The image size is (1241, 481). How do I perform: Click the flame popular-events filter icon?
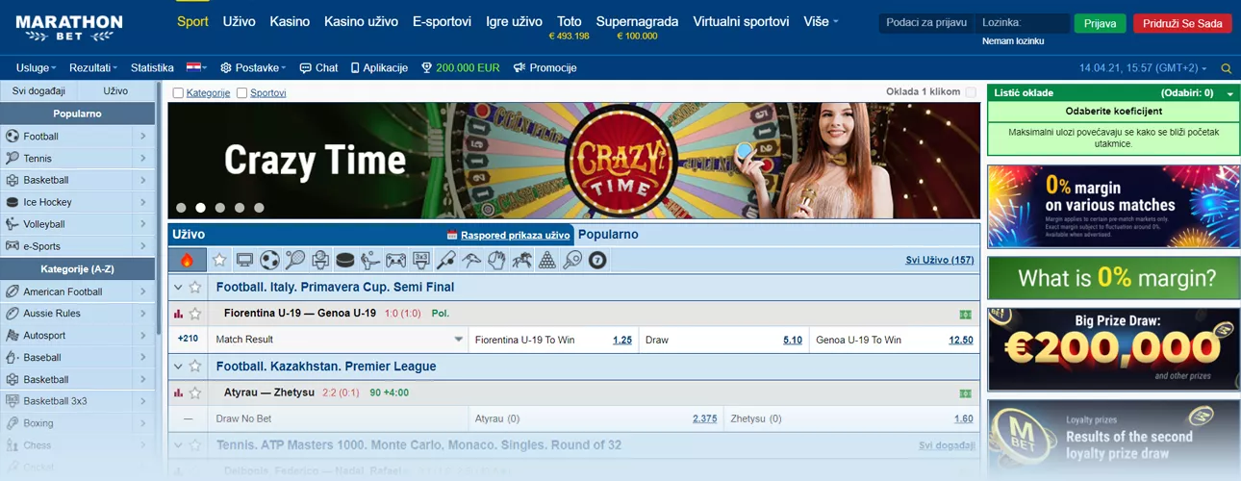187,260
